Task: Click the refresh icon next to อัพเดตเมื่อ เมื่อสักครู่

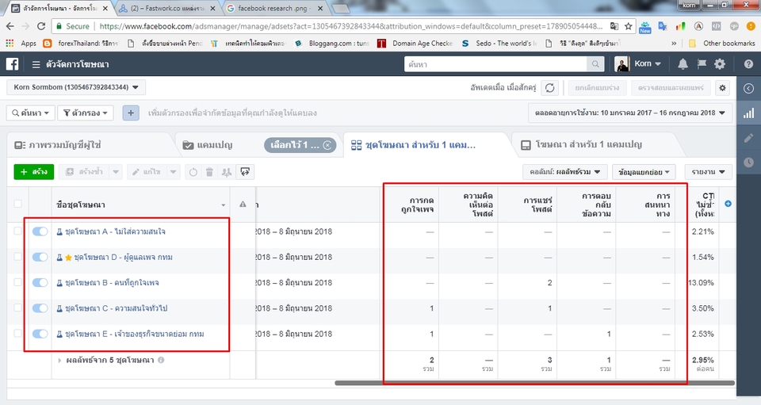Action: (x=550, y=88)
